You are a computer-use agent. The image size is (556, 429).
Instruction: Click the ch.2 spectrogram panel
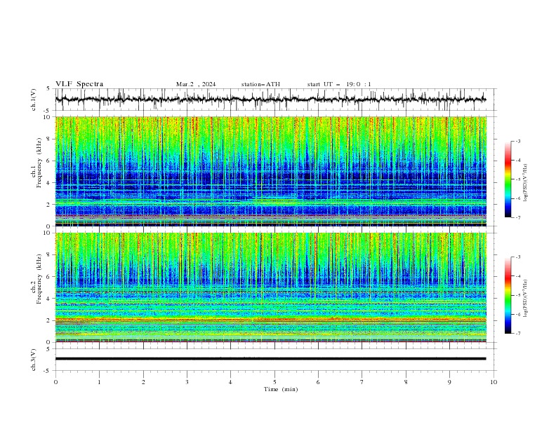(x=270, y=287)
